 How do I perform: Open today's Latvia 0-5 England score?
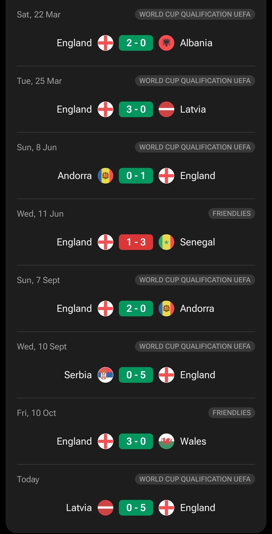pos(136,508)
